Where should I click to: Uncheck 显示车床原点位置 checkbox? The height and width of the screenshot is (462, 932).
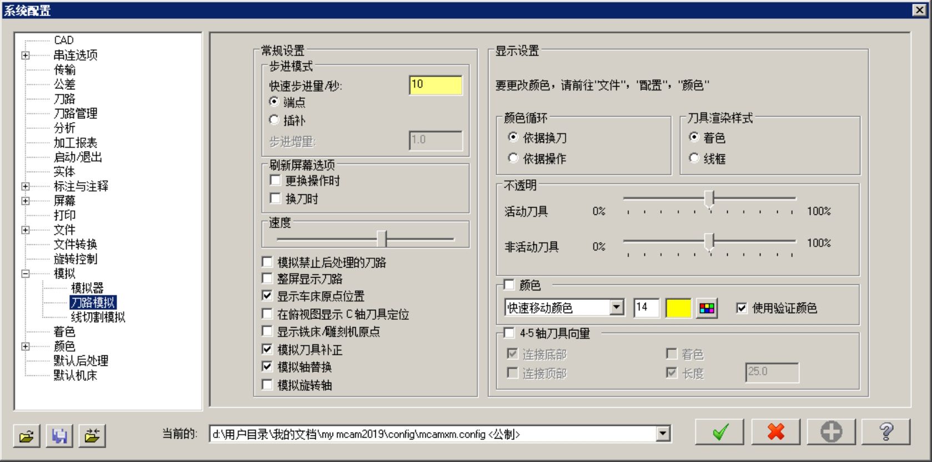[x=267, y=295]
